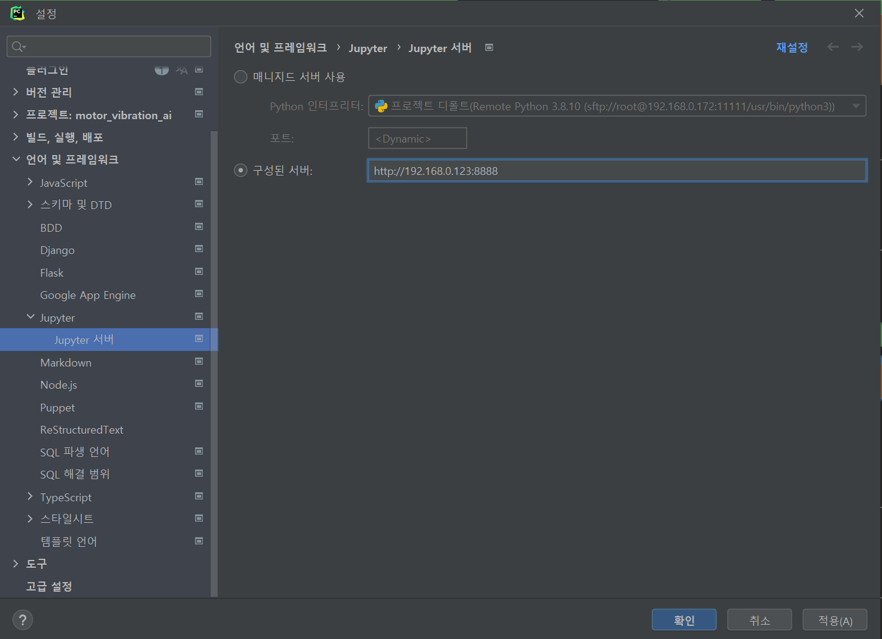Click project-level icon beside SQL 파생 언어
The width and height of the screenshot is (882, 639).
199,451
